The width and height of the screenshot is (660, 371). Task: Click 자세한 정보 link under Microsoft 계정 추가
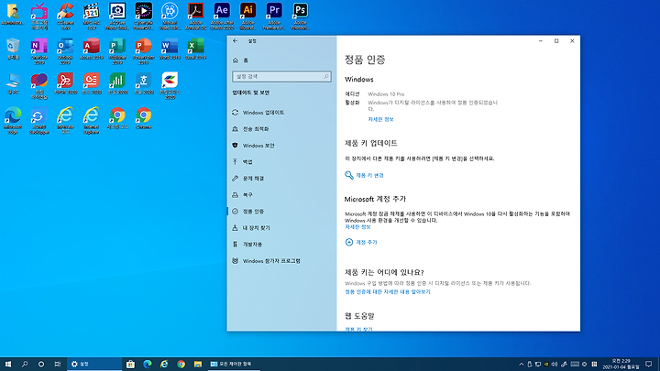pos(357,227)
